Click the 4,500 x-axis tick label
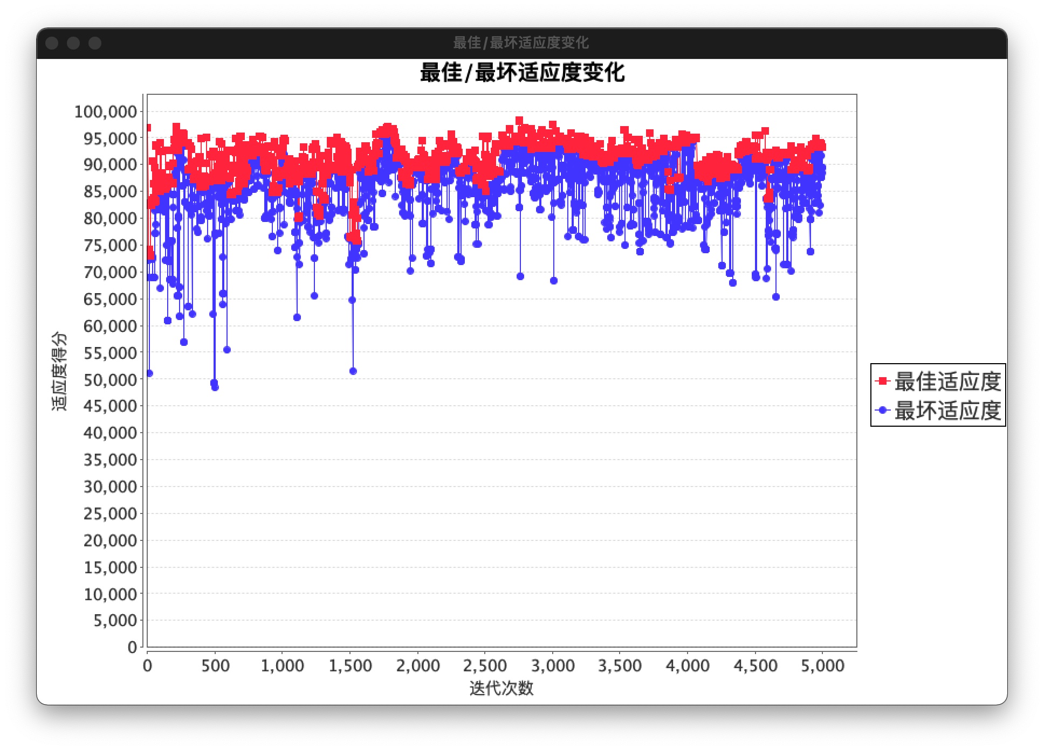Image resolution: width=1044 pixels, height=750 pixels. (x=755, y=665)
